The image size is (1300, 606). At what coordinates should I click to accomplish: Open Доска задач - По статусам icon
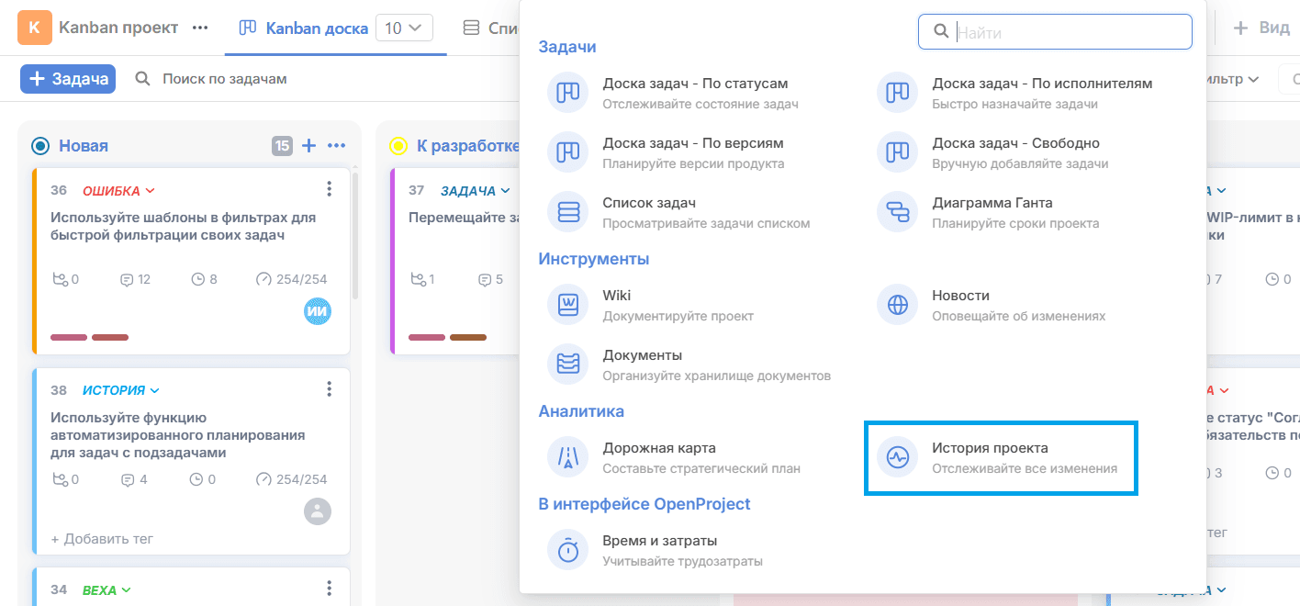click(568, 93)
